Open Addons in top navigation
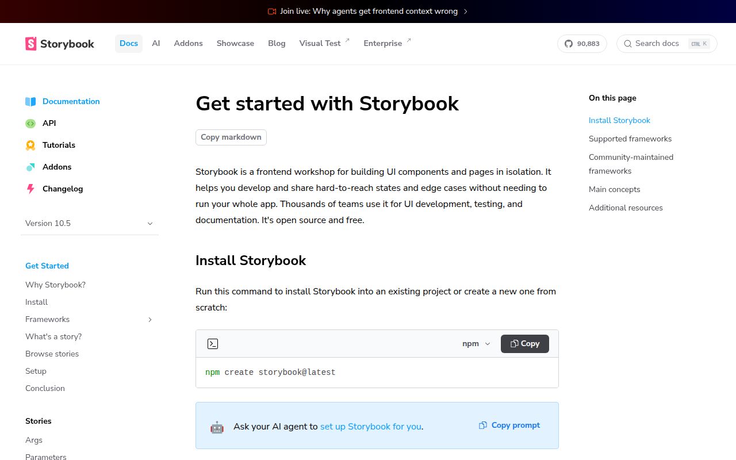 189,44
